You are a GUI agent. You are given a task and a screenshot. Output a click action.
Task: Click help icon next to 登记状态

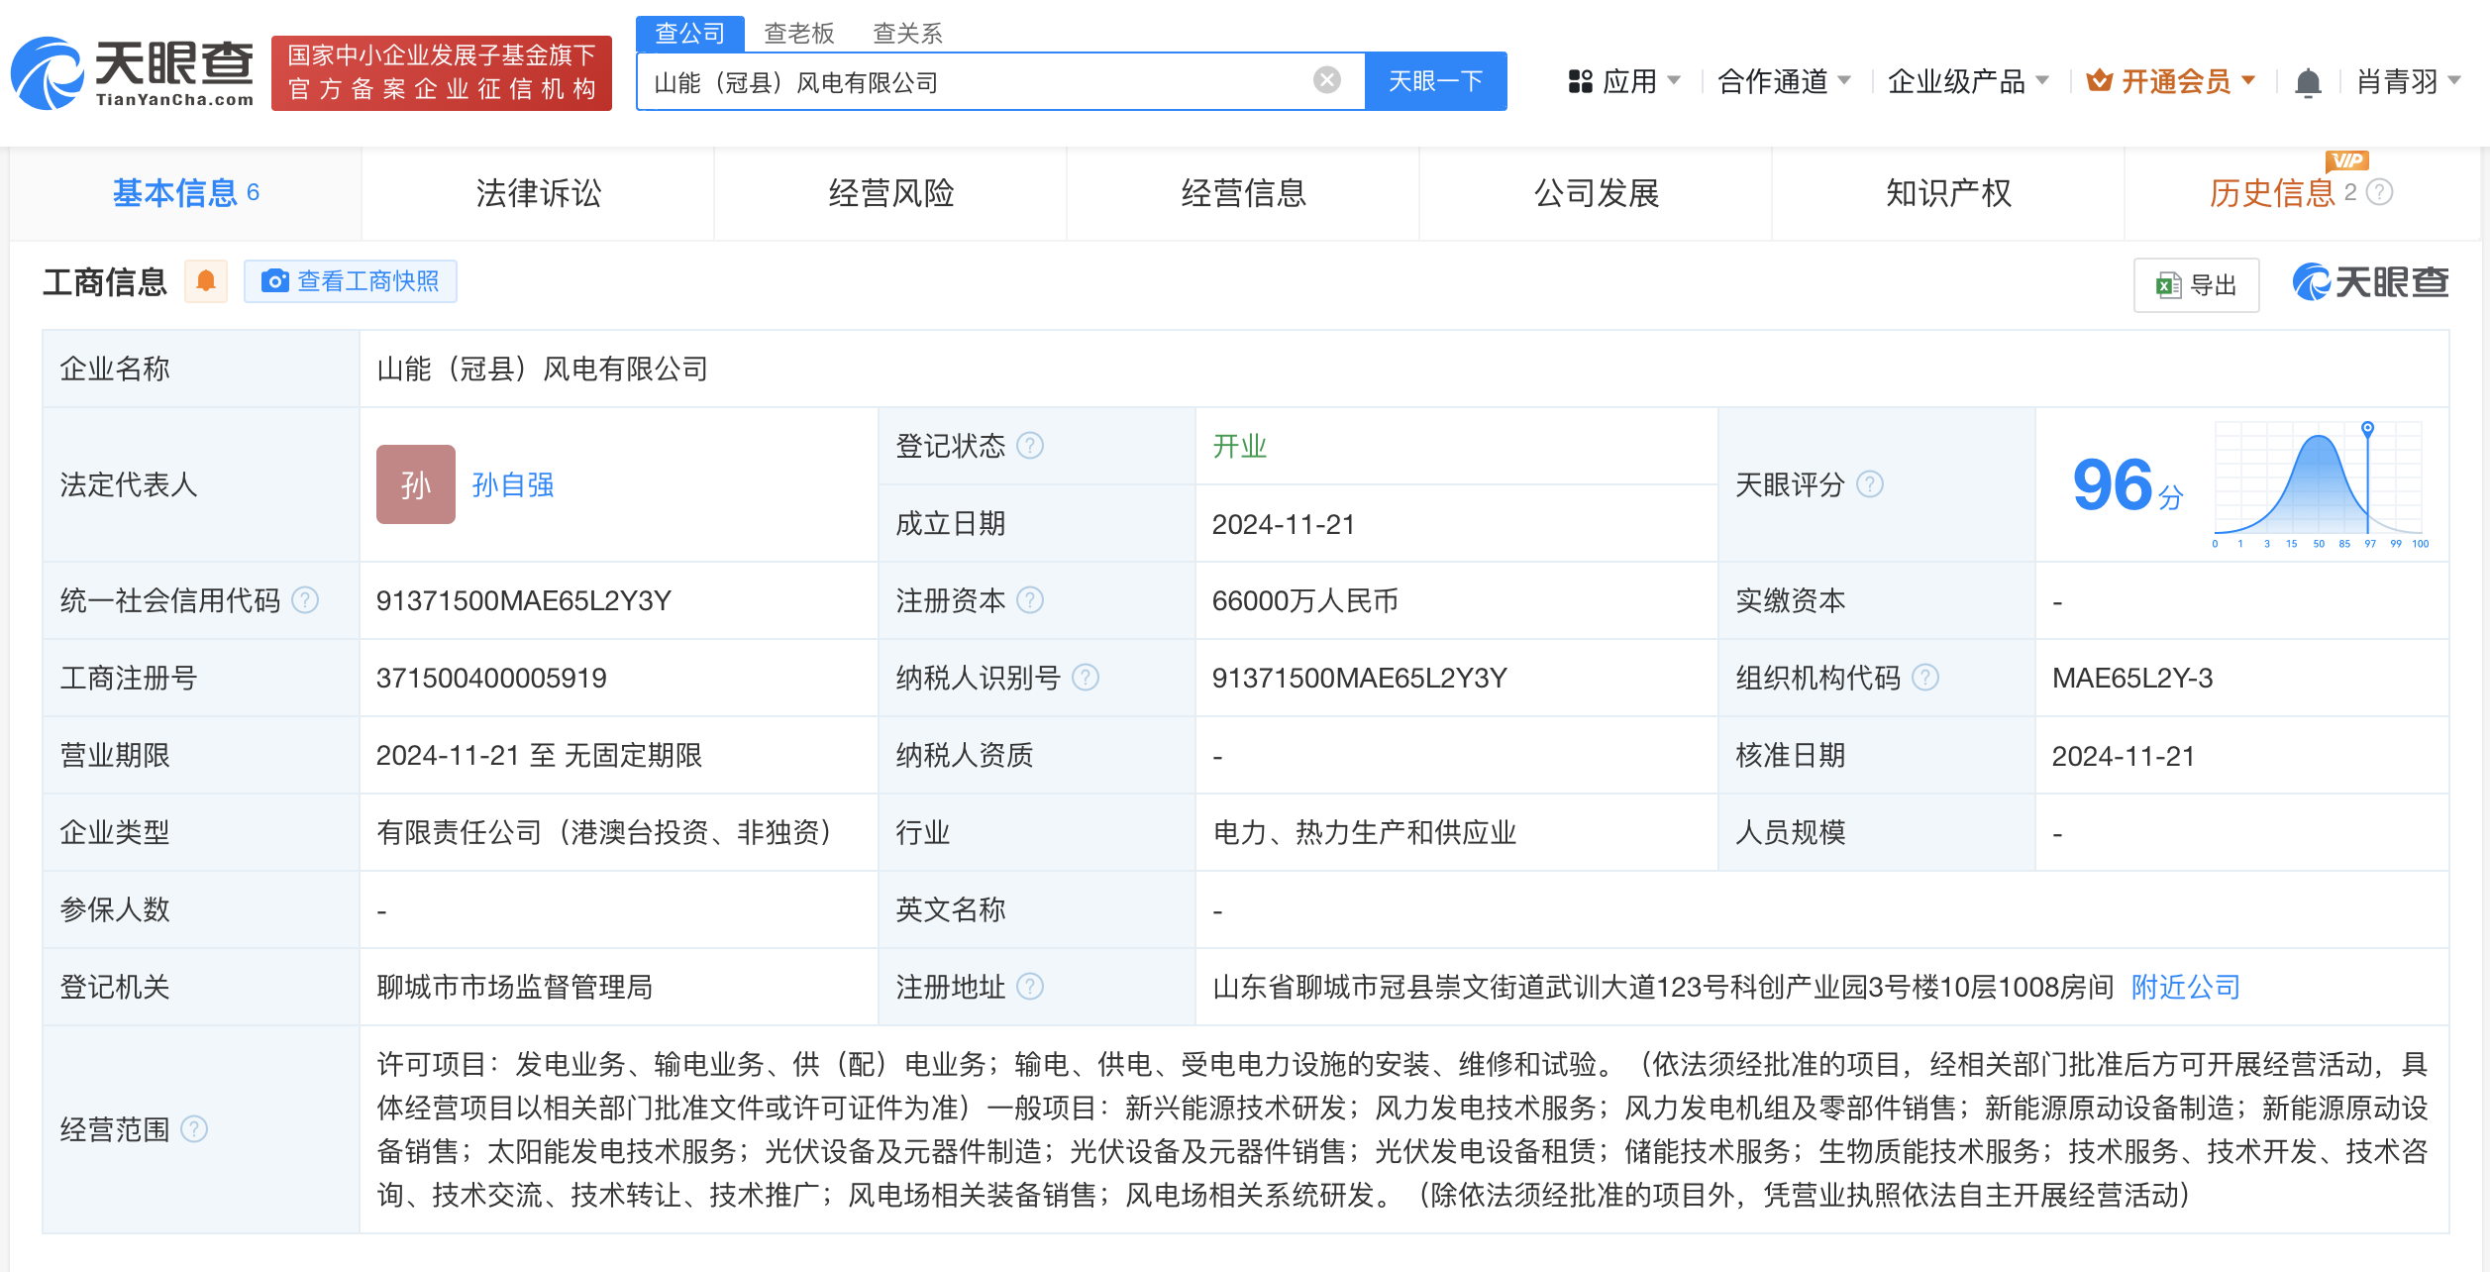(1030, 446)
